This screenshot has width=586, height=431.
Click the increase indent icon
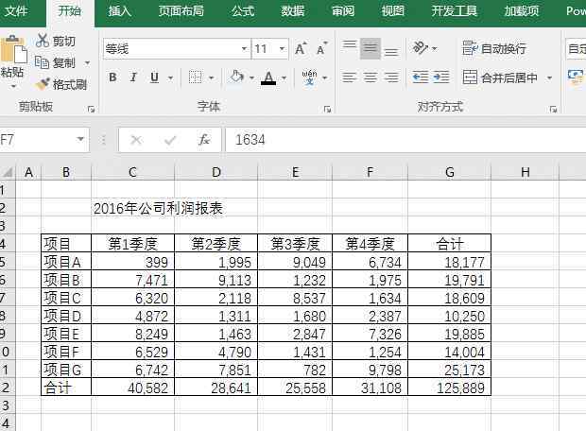[441, 78]
